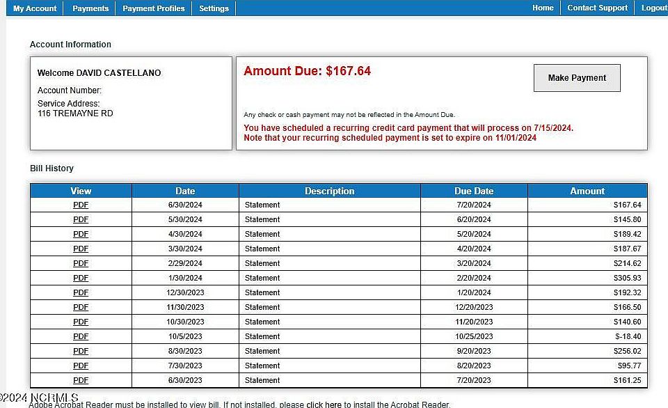
Task: Open the My Account tab
Action: tap(35, 8)
